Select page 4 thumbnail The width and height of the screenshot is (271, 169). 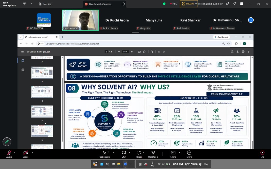(x=42, y=92)
